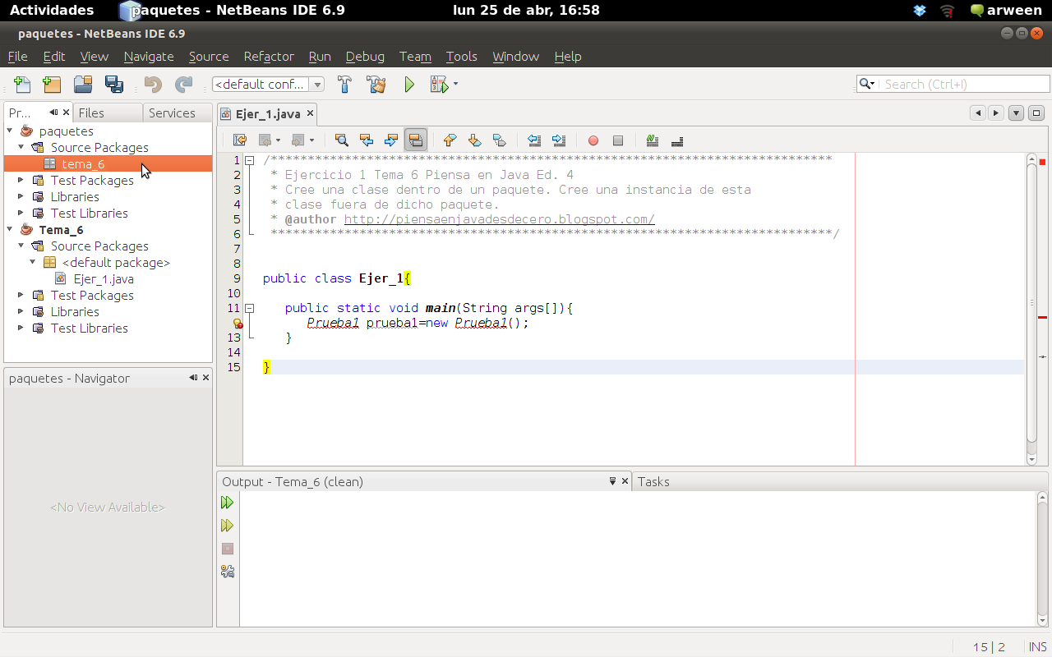Click the Next Bookmark icon in editor toolbar
1052x657 pixels.
click(x=474, y=140)
